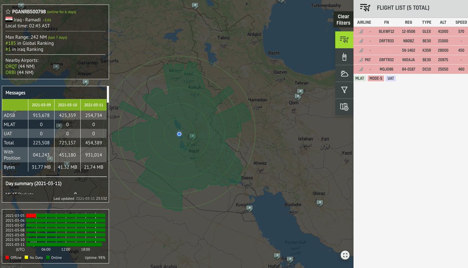
Task: Open nearby airport ORBI
Action: 11,73
